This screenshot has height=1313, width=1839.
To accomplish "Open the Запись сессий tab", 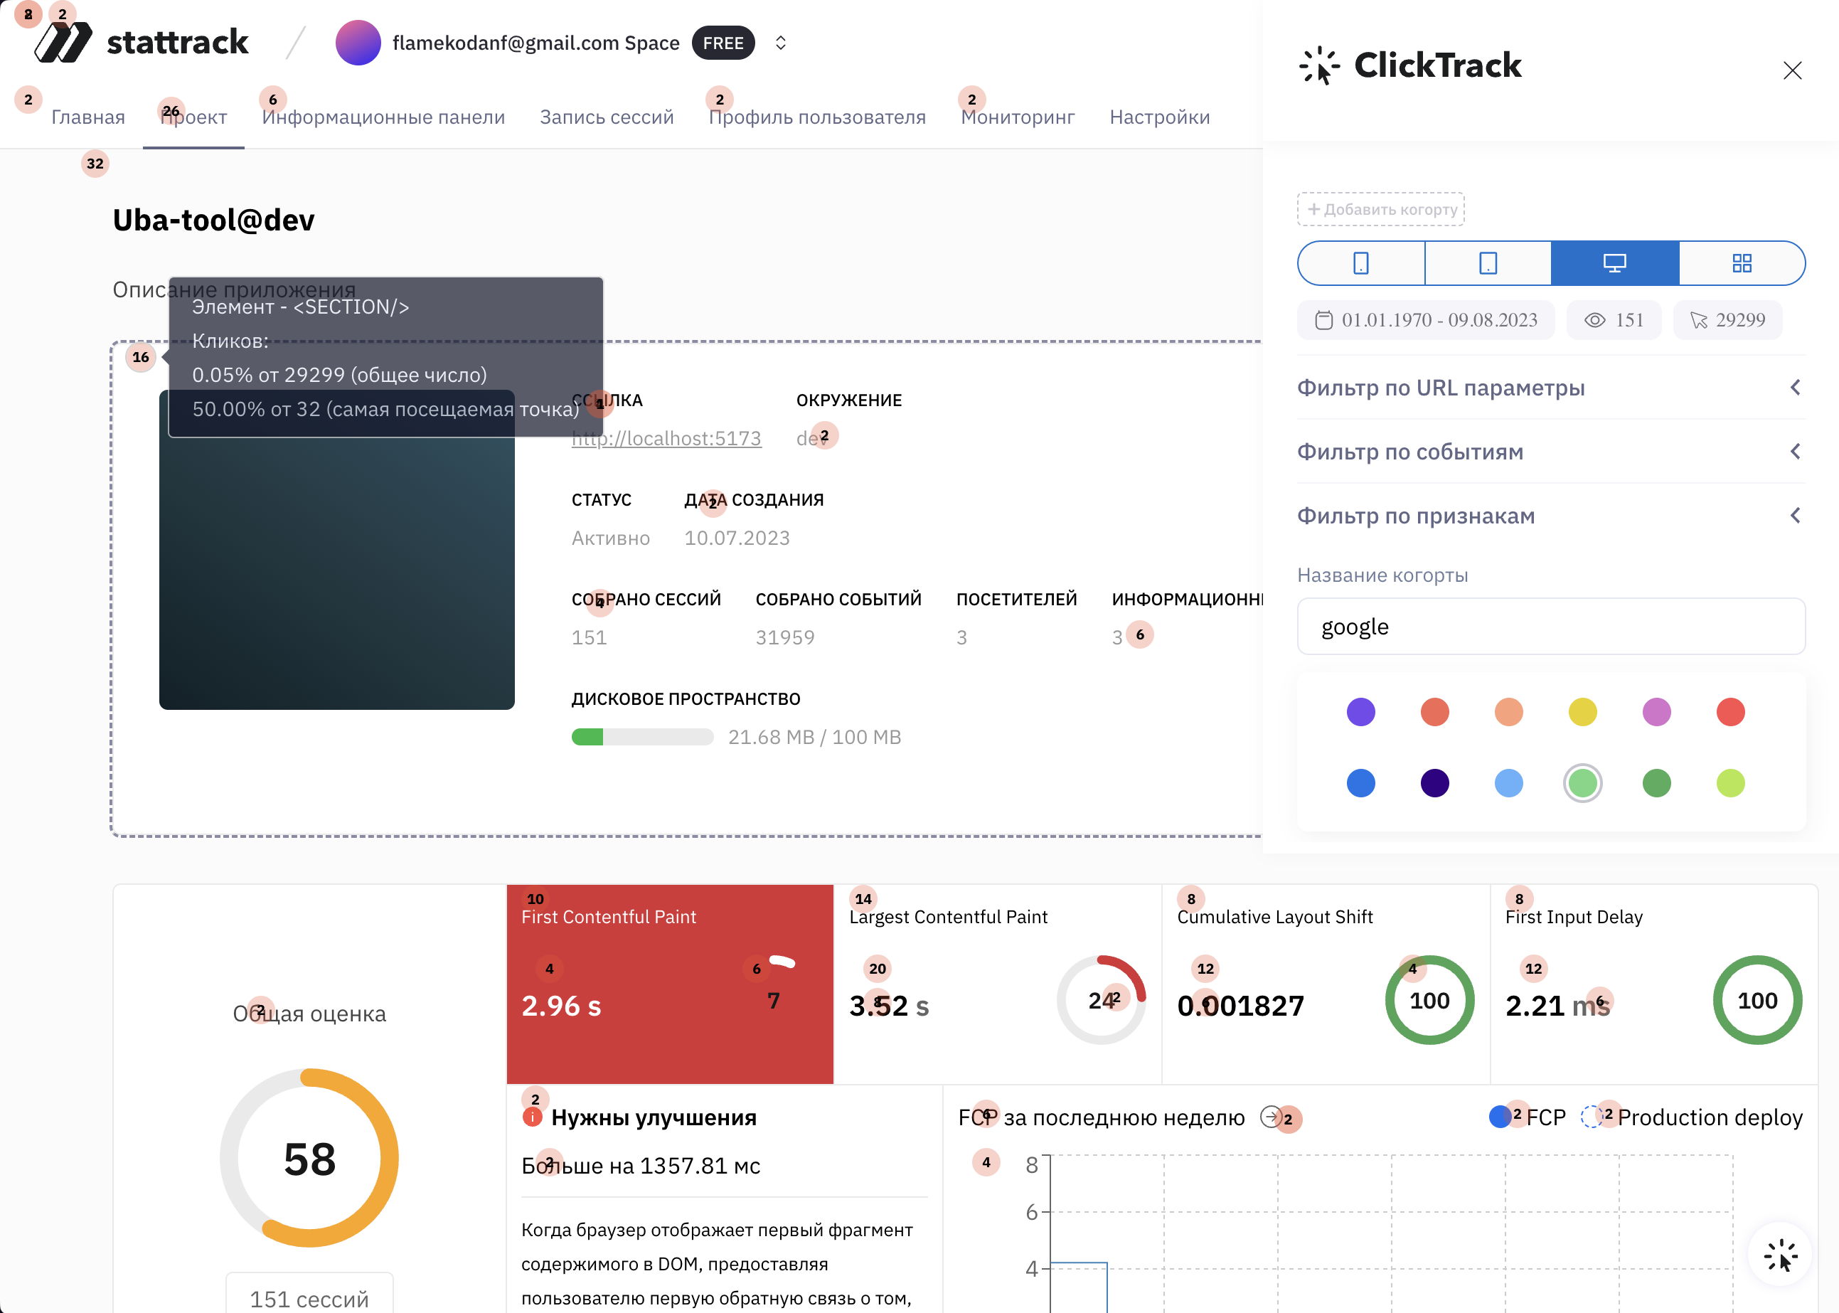I will click(x=607, y=117).
